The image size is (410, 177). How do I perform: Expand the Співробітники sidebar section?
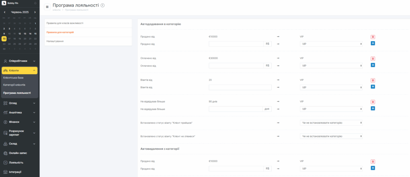(20, 61)
